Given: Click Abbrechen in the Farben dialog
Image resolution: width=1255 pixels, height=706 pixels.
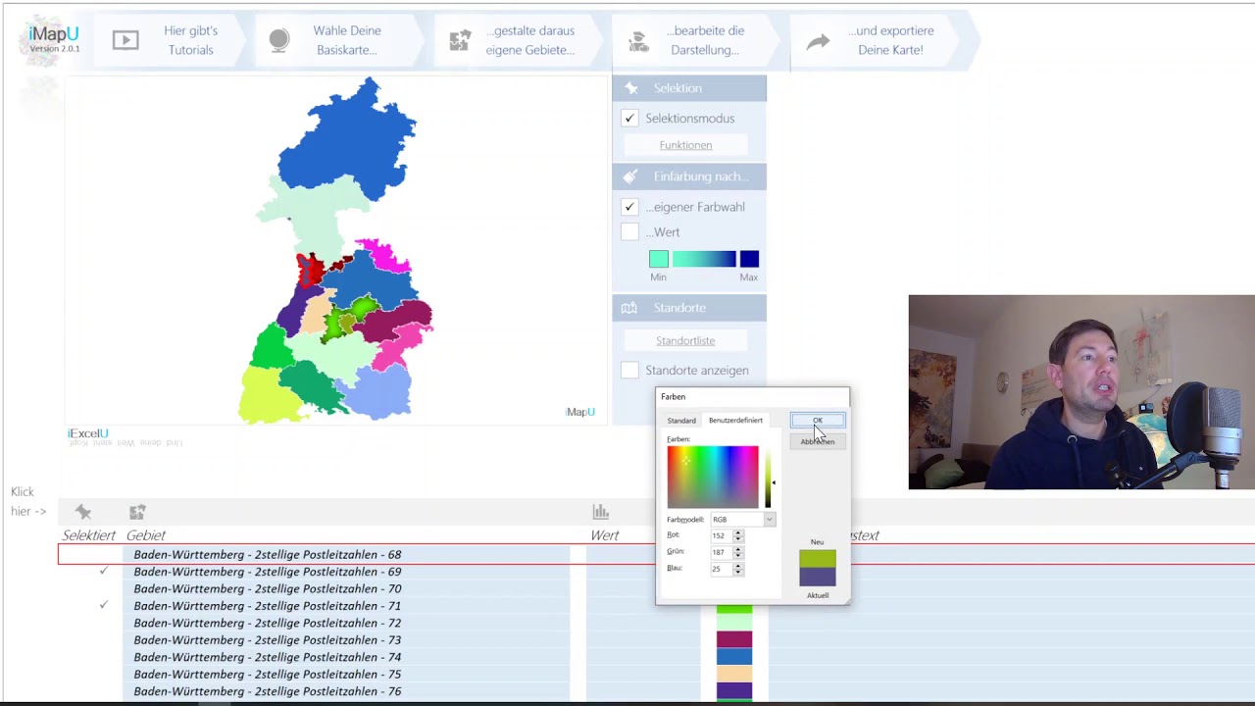Looking at the screenshot, I should (818, 441).
